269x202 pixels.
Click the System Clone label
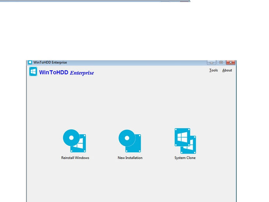click(185, 158)
